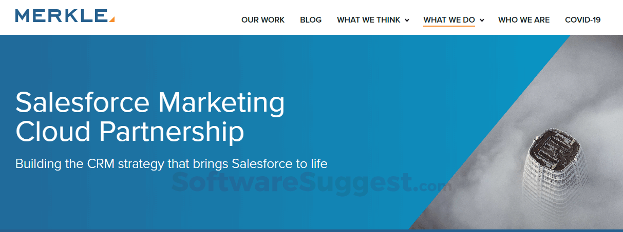The width and height of the screenshot is (623, 232).
Task: Expand the chevron beside WHAT WE THINK
Action: pos(407,20)
